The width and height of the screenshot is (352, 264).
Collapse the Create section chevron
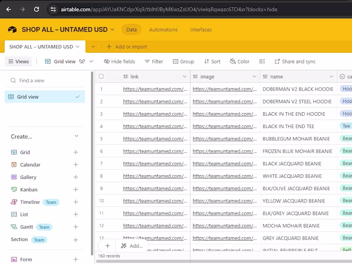click(76, 136)
